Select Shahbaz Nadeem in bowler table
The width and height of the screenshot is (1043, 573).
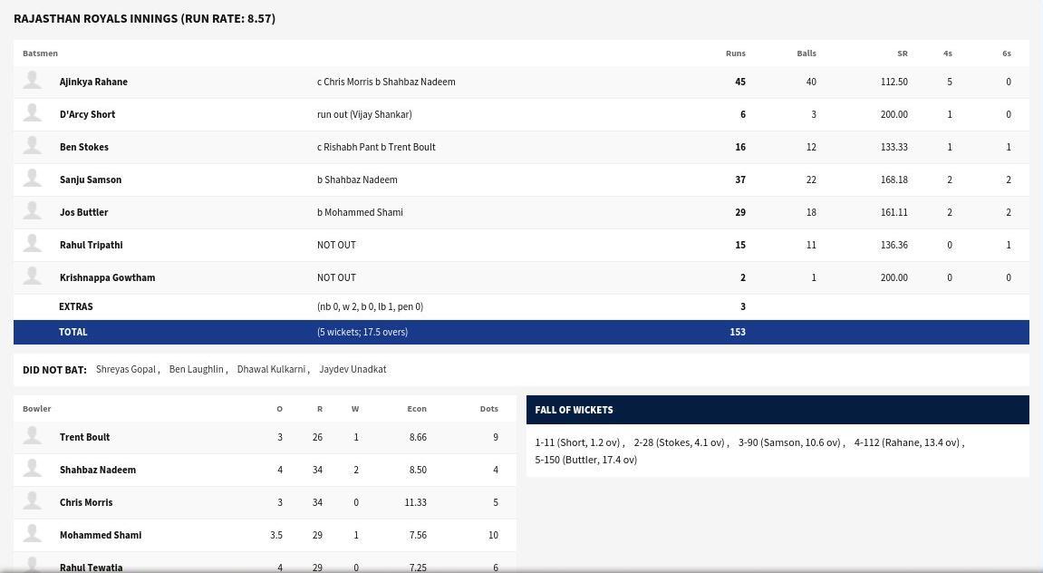98,470
